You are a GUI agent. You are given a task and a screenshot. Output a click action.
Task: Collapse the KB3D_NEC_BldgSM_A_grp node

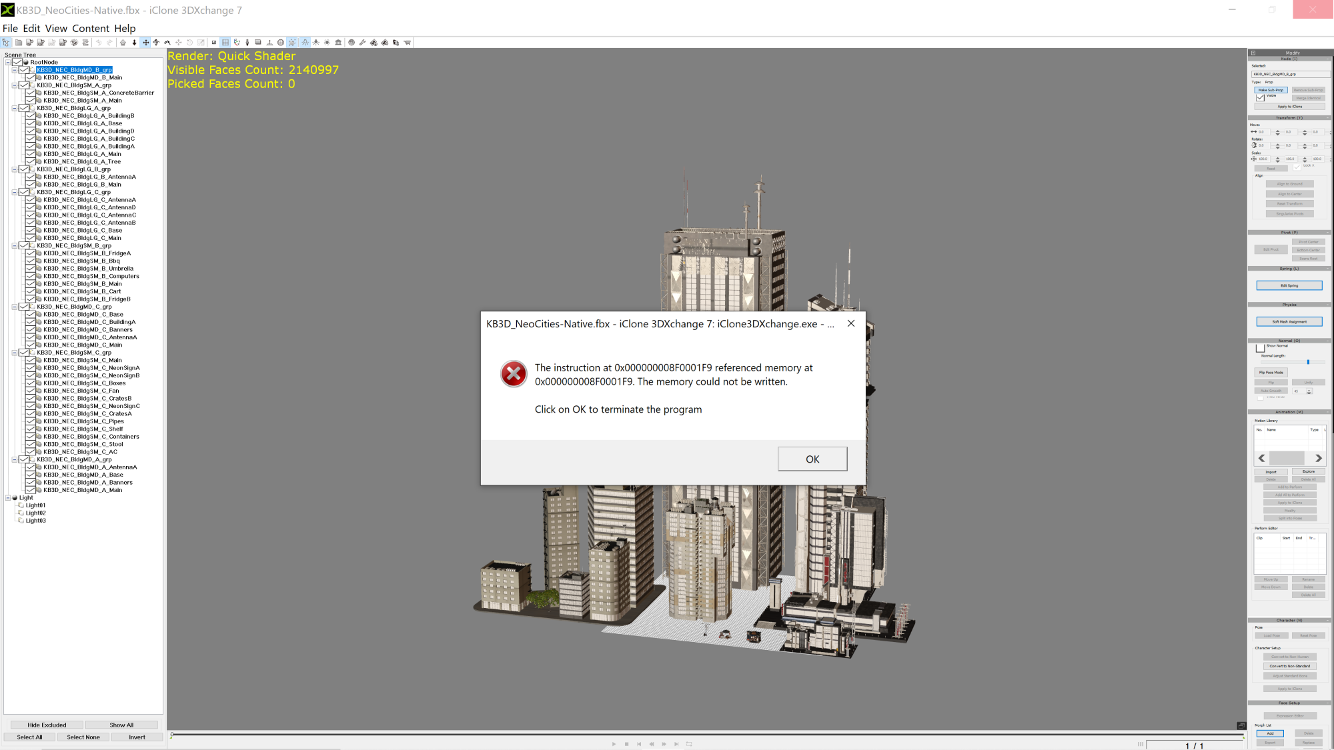click(15, 85)
